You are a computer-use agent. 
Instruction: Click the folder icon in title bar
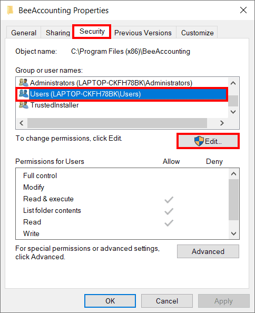tap(10, 10)
